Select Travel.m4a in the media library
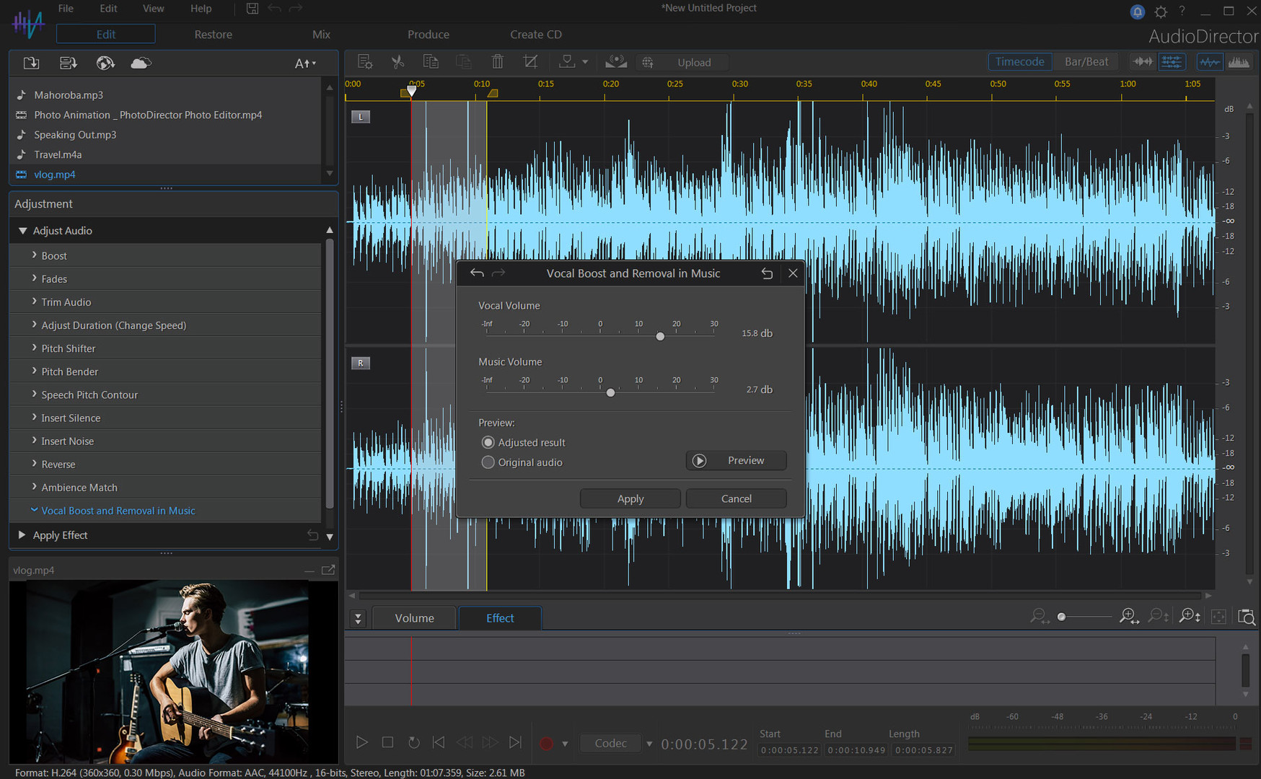Viewport: 1261px width, 779px height. pos(58,154)
